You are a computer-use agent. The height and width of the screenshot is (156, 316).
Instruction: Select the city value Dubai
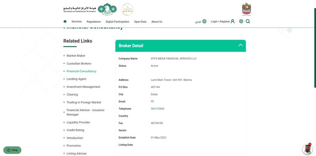point(154,94)
